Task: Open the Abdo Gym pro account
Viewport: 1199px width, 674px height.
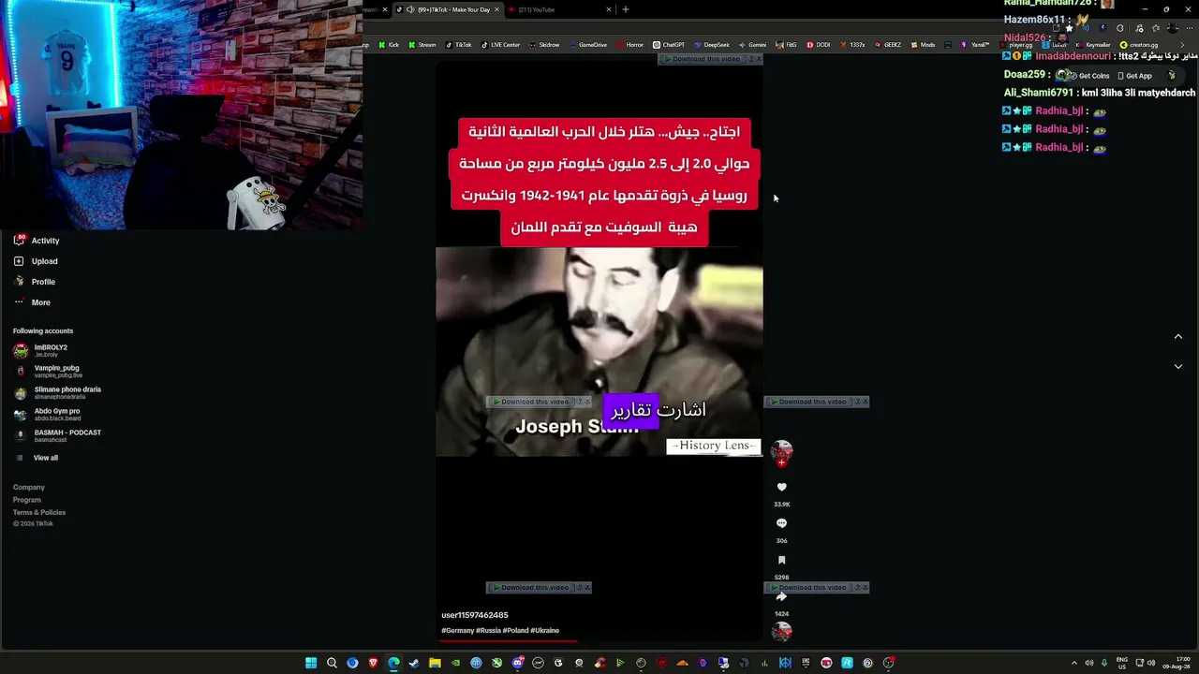Action: [48, 415]
